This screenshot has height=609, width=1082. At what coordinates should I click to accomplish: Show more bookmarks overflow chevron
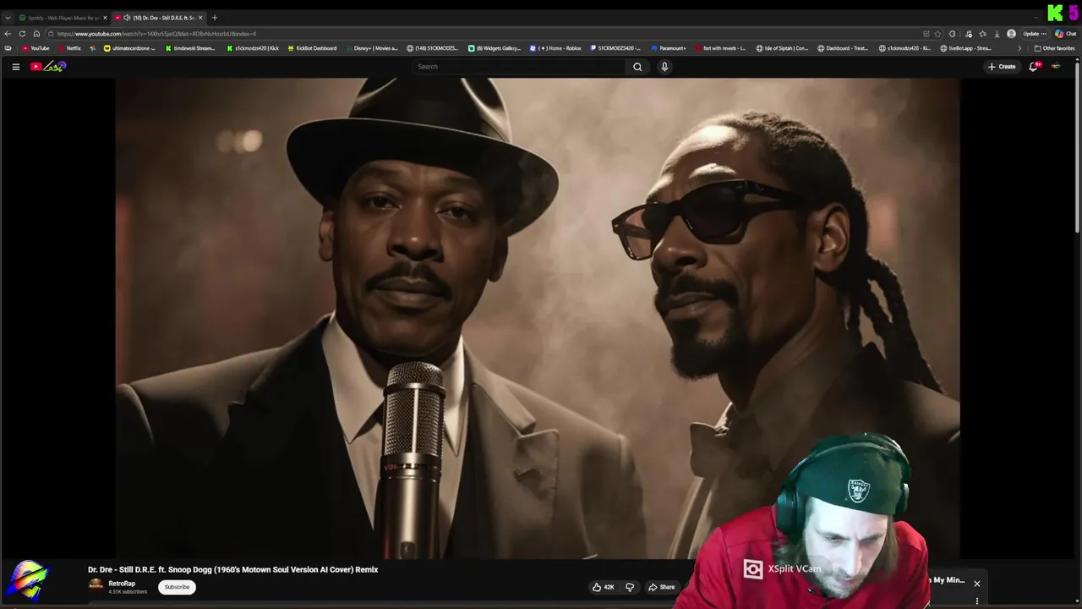pyautogui.click(x=1019, y=48)
